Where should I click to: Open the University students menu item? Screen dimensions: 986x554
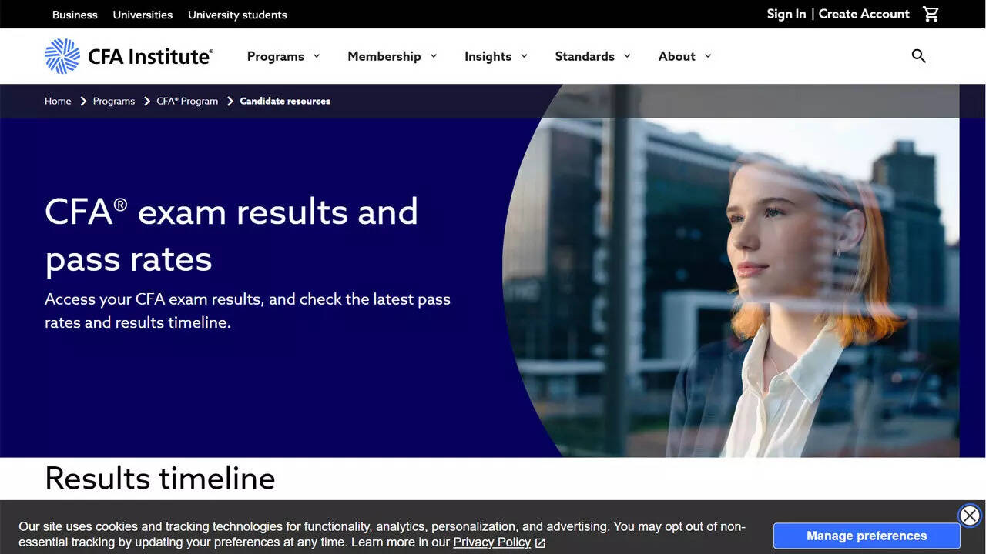[237, 14]
